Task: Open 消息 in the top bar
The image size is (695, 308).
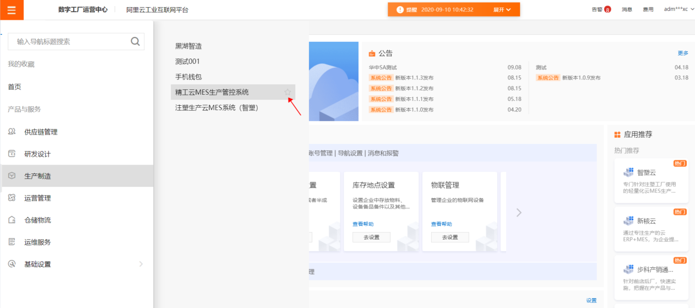Action: point(627,9)
